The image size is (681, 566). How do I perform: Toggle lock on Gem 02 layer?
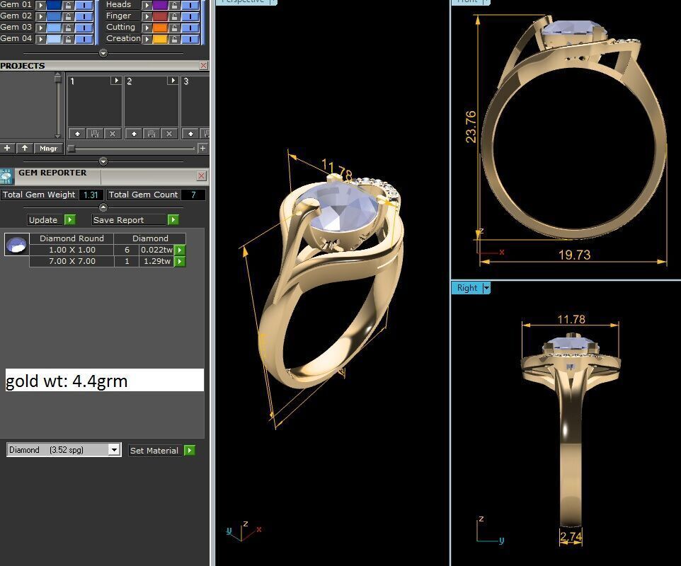click(68, 16)
